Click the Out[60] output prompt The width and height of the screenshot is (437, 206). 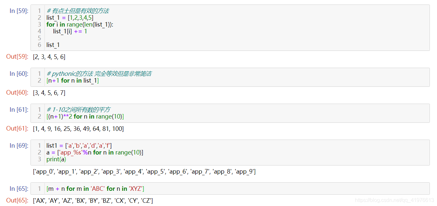tap(17, 93)
